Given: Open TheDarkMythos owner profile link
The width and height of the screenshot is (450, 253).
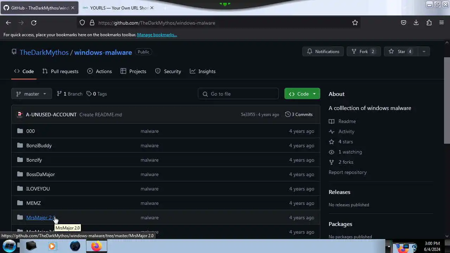Looking at the screenshot, I should click(44, 52).
